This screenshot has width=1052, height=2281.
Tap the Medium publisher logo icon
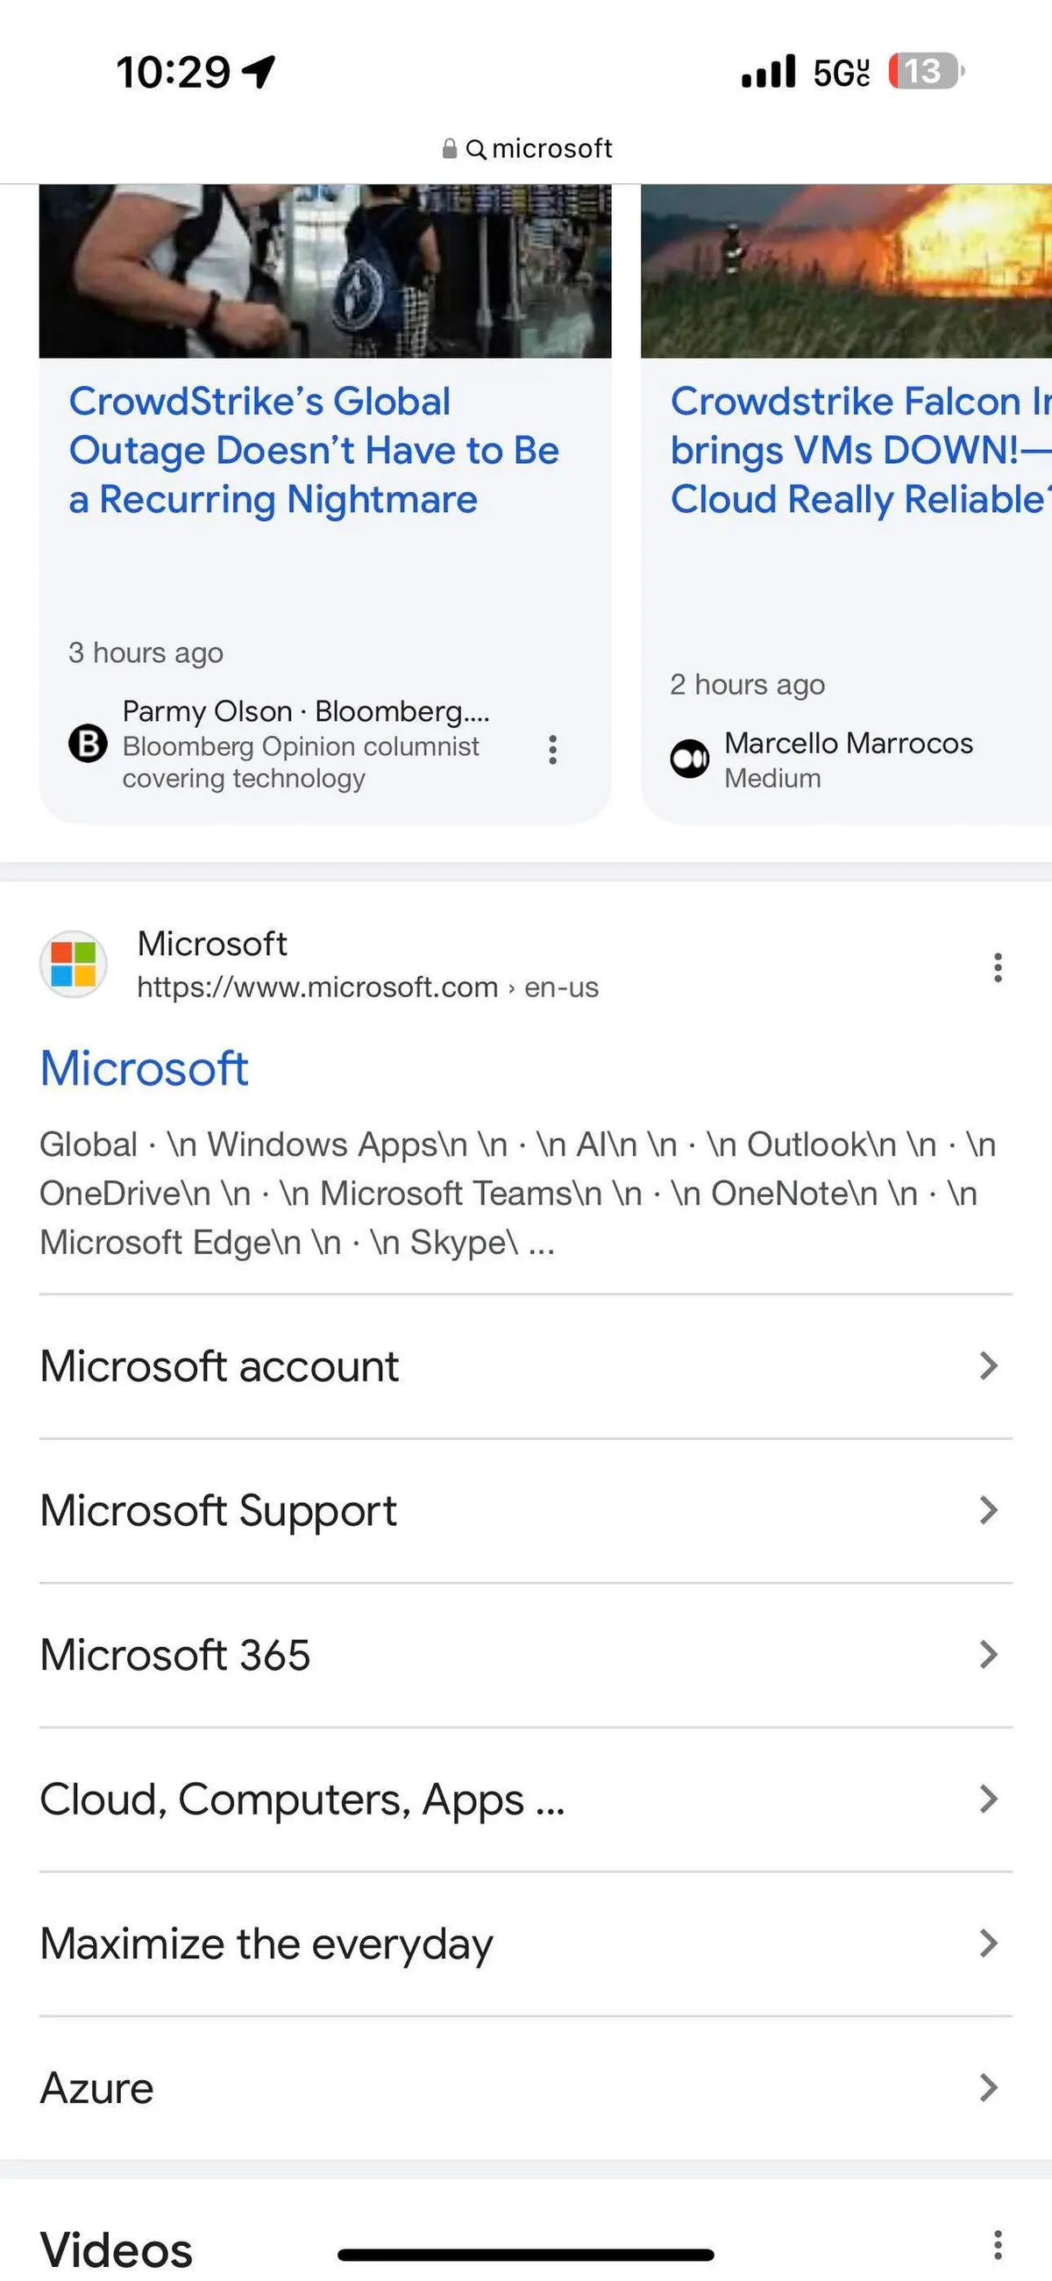(690, 759)
